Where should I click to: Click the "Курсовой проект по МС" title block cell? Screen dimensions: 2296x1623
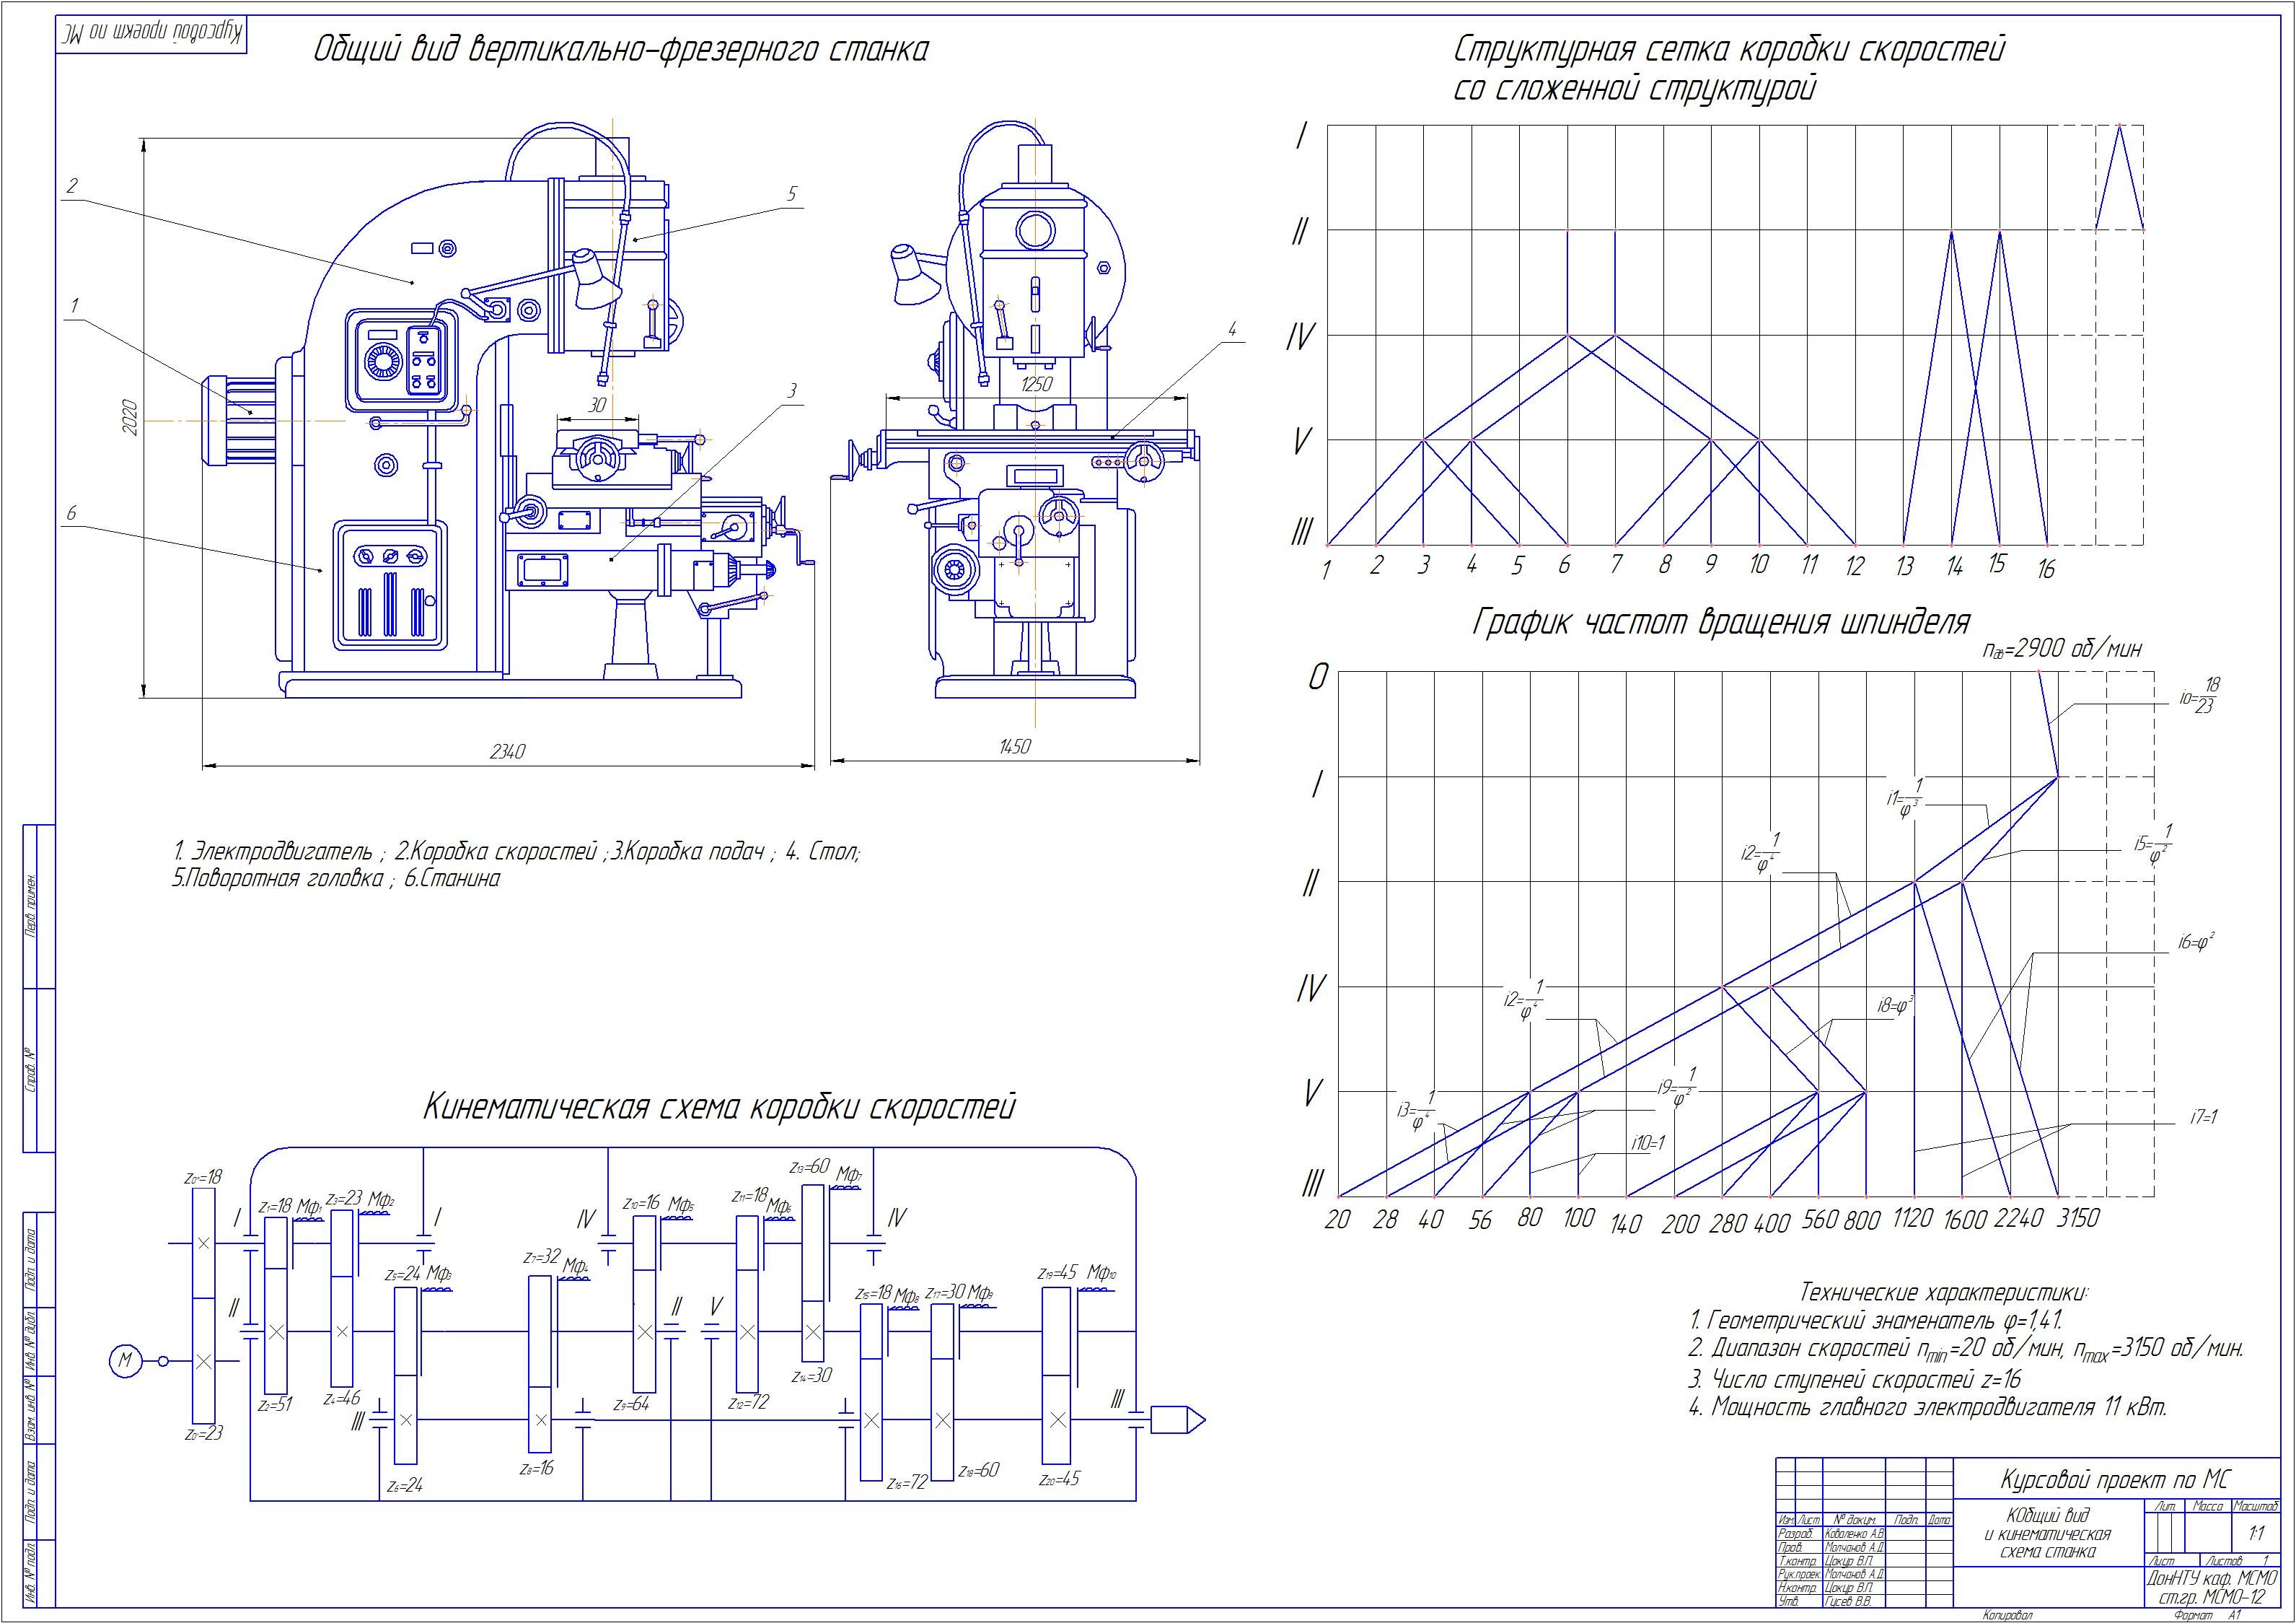click(2115, 1480)
